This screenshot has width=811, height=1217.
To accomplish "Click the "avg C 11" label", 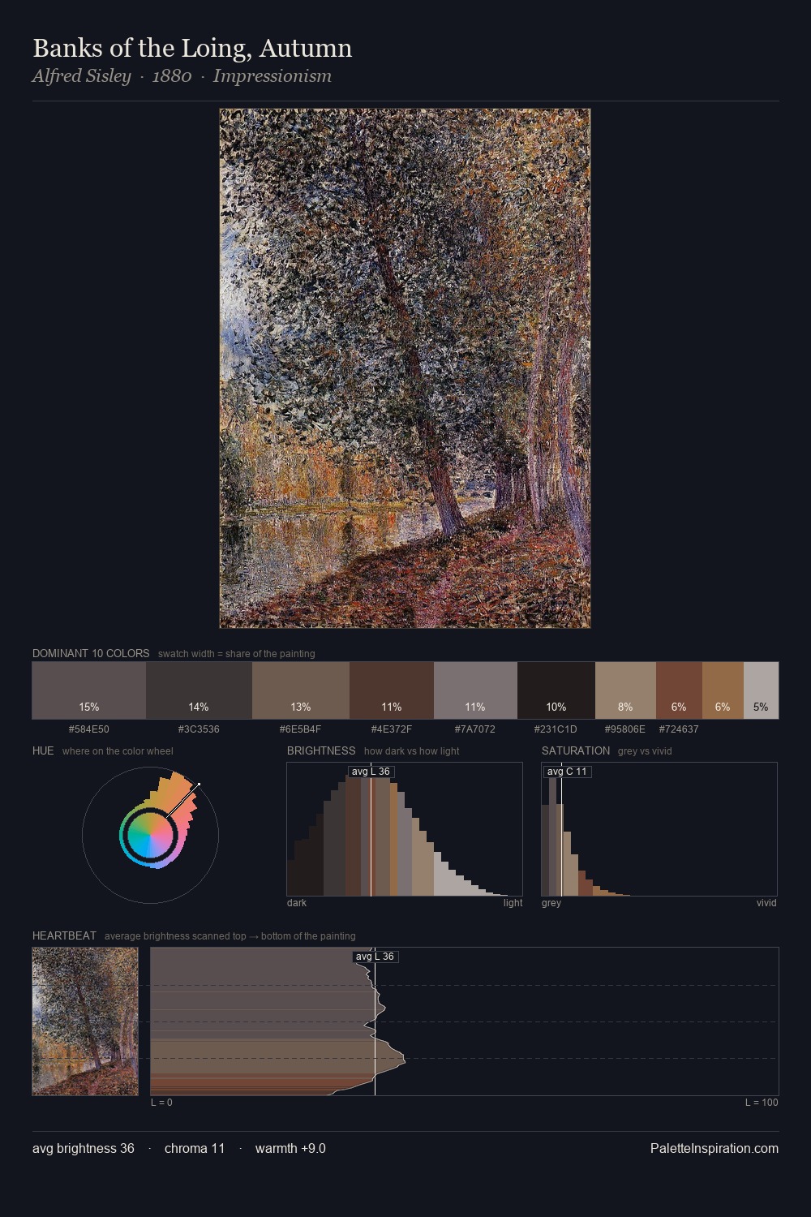I will tap(567, 772).
